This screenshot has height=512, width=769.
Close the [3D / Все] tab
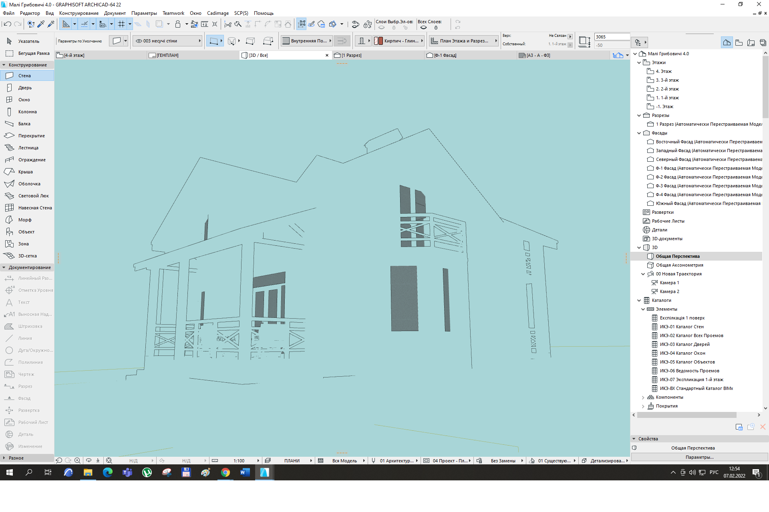coord(327,55)
